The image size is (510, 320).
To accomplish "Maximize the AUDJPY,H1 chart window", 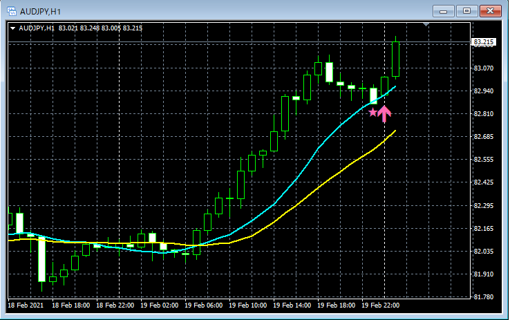I will tap(466, 11).
